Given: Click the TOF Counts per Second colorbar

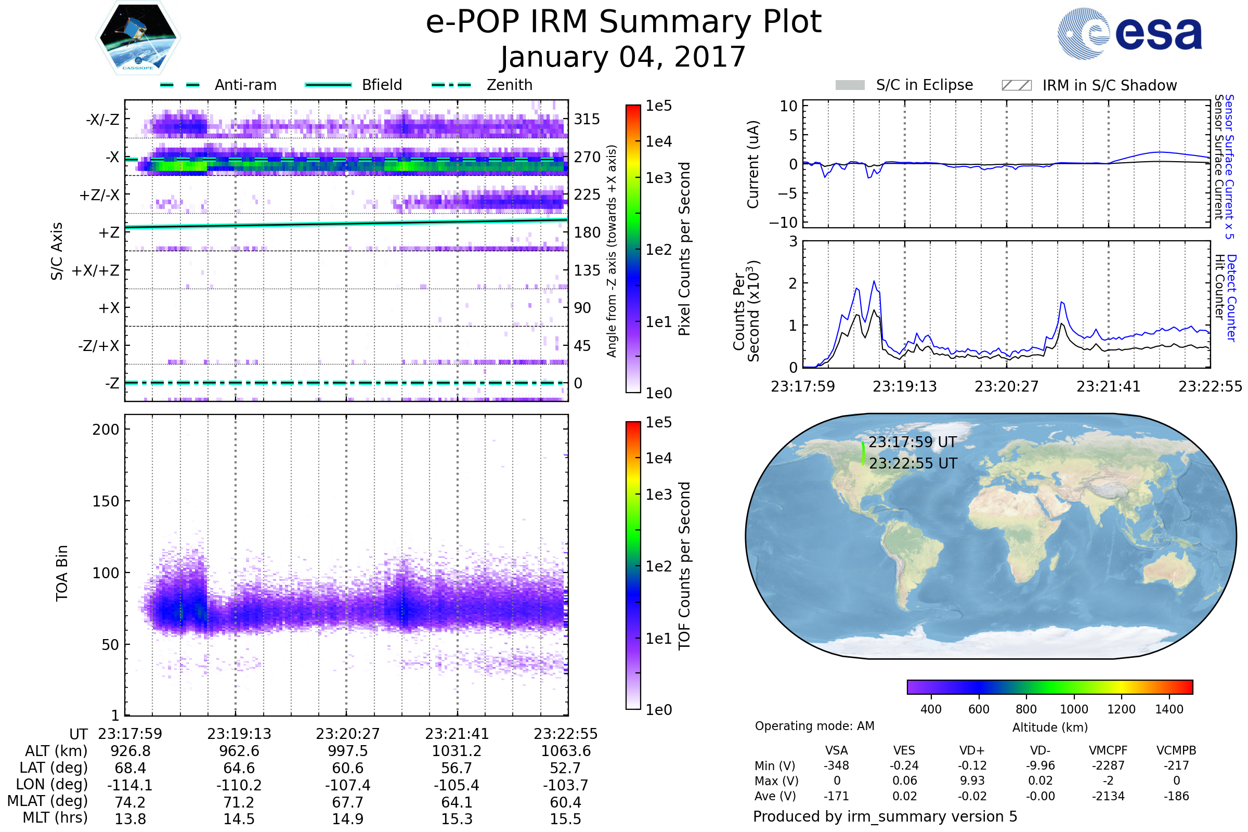Looking at the screenshot, I should click(633, 565).
